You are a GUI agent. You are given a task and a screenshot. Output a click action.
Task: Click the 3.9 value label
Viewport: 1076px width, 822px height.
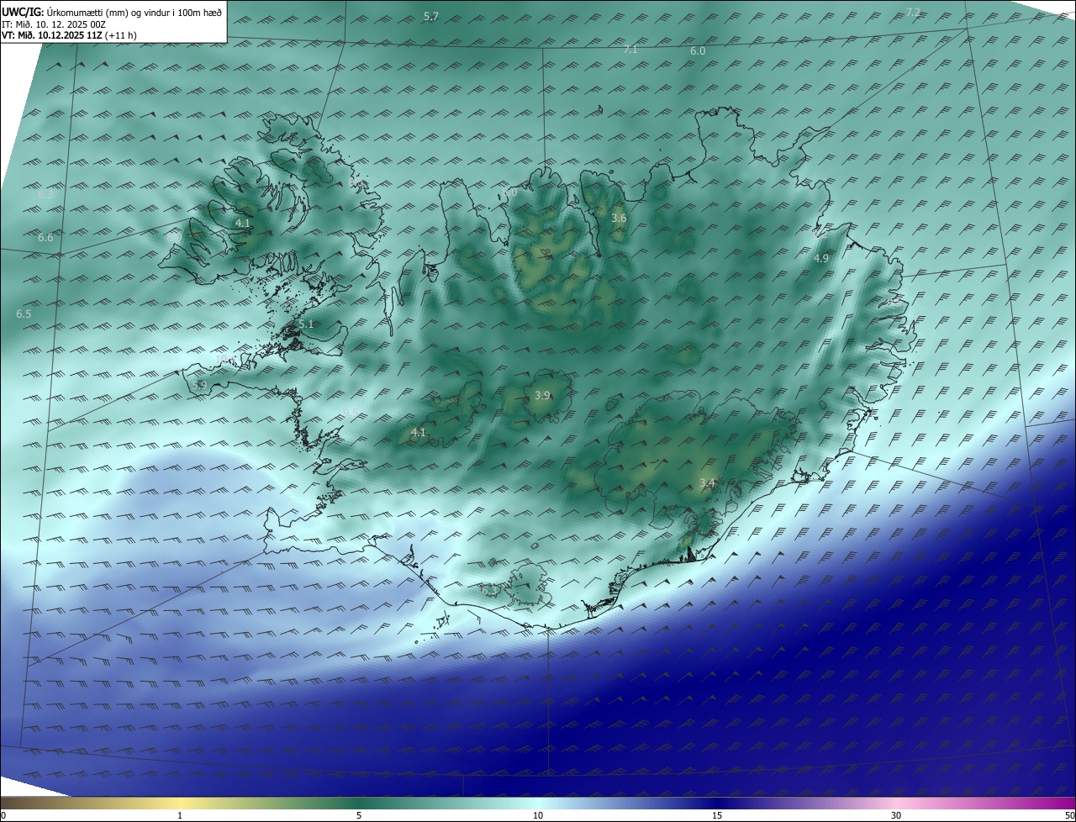[542, 395]
